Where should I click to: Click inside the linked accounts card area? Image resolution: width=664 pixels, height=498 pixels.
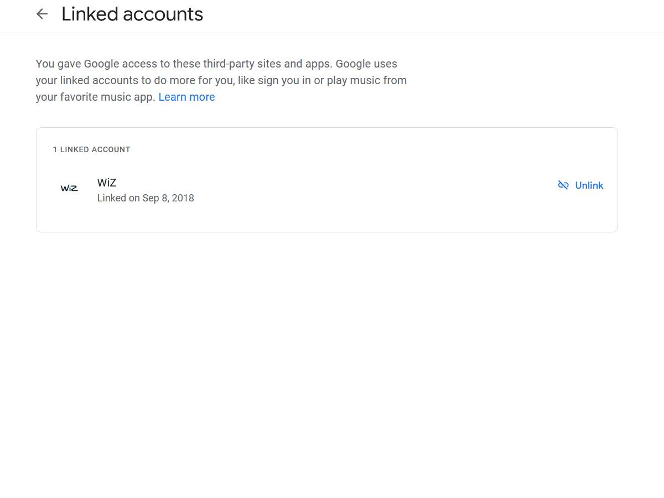[326, 179]
